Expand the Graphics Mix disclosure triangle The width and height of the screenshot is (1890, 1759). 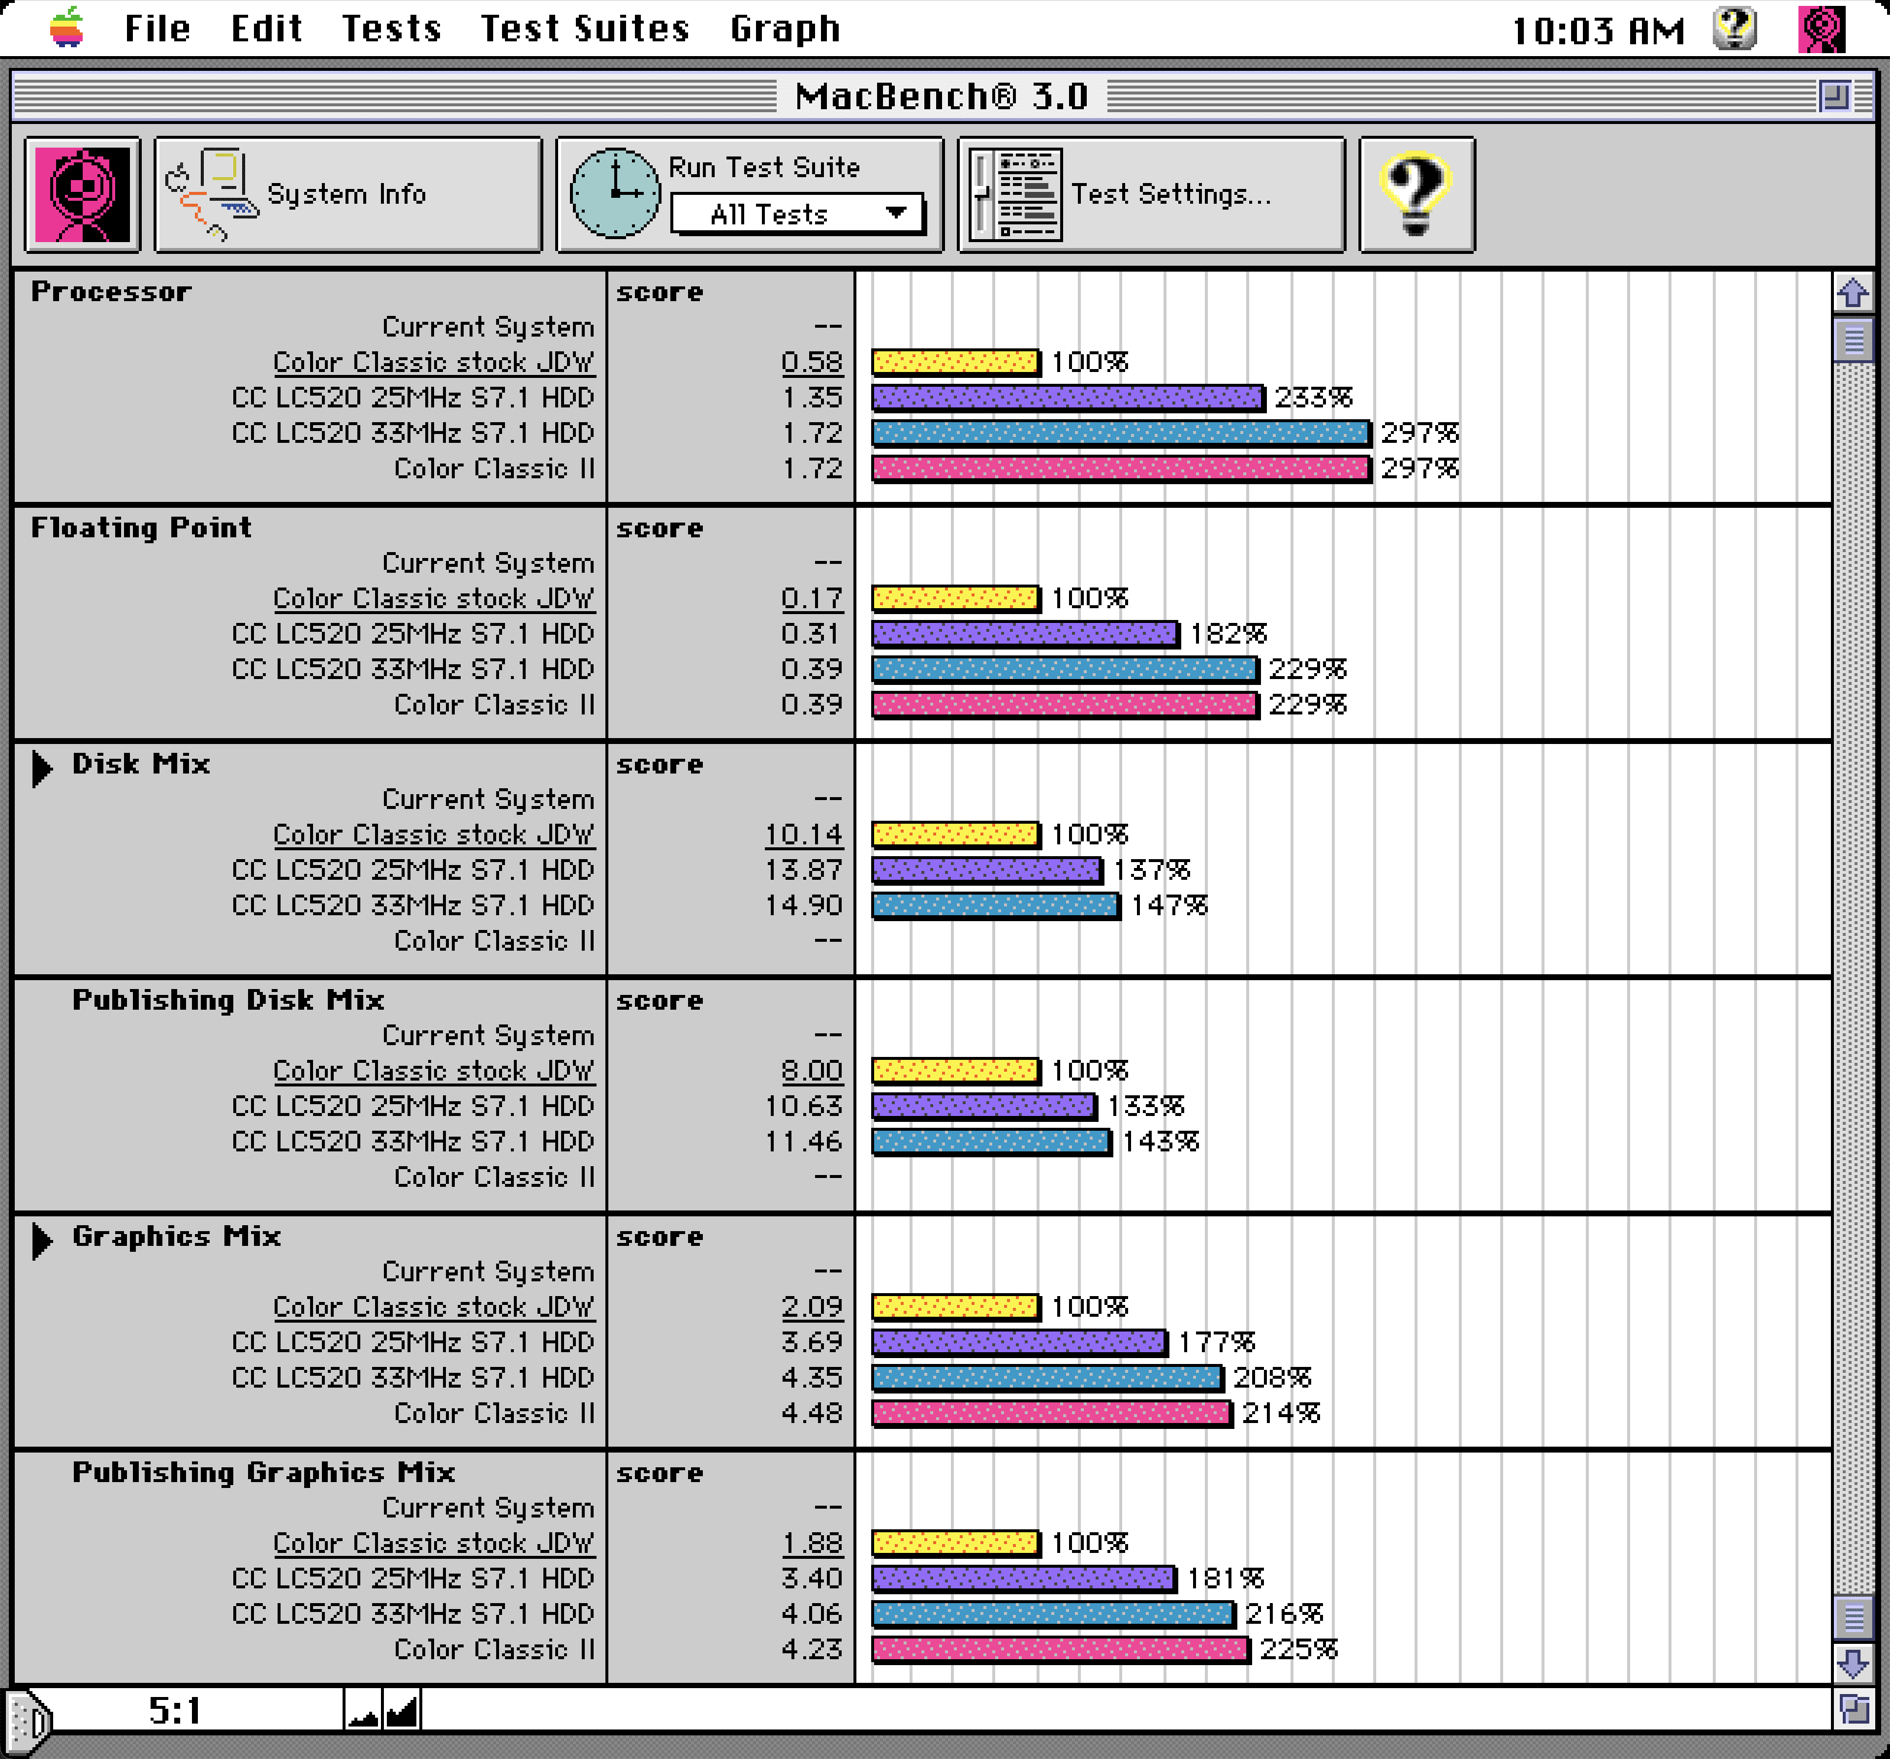(42, 1240)
